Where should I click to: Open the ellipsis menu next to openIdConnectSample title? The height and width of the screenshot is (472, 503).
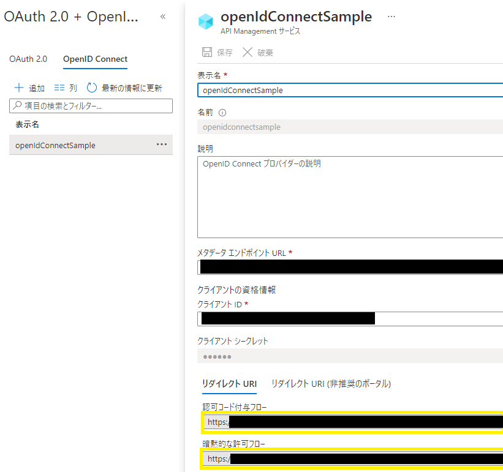(x=391, y=17)
